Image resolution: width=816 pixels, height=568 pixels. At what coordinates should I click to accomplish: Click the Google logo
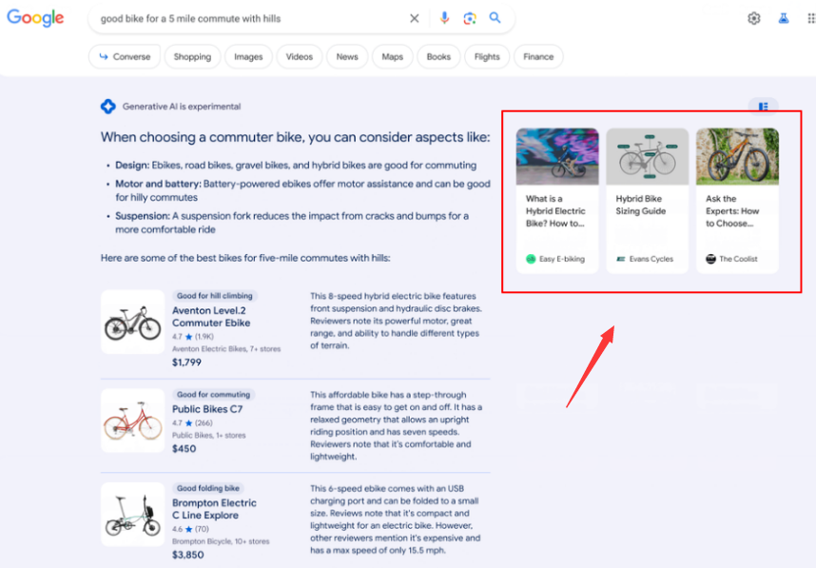click(35, 18)
